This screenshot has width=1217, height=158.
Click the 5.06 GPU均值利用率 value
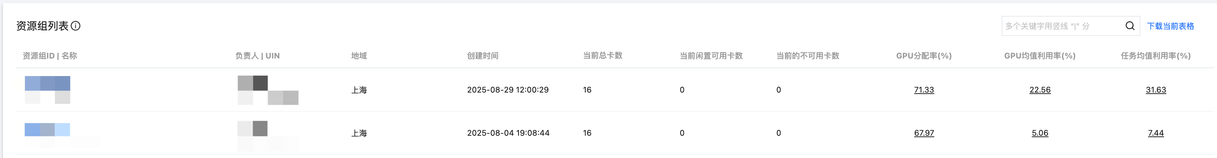[x=1040, y=133]
